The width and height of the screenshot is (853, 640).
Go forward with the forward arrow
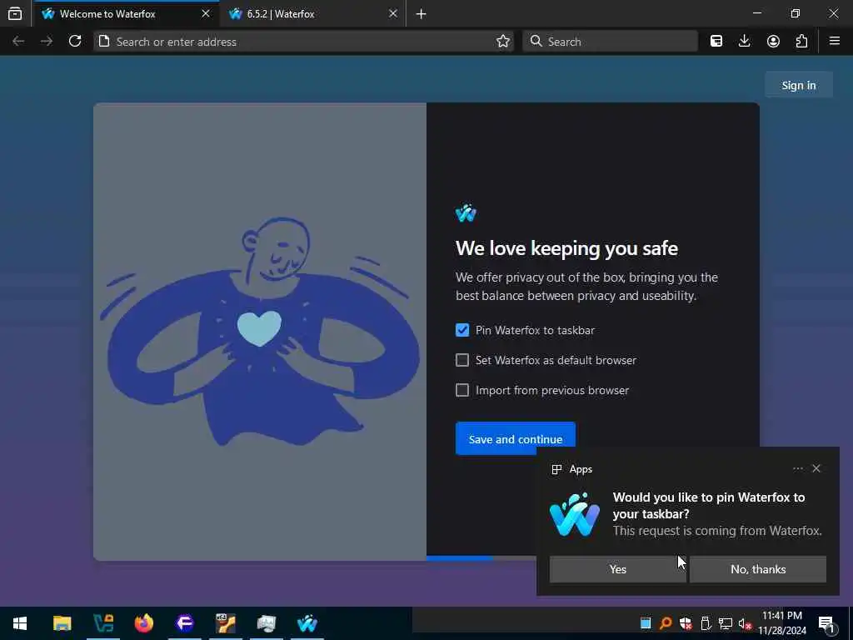point(47,42)
